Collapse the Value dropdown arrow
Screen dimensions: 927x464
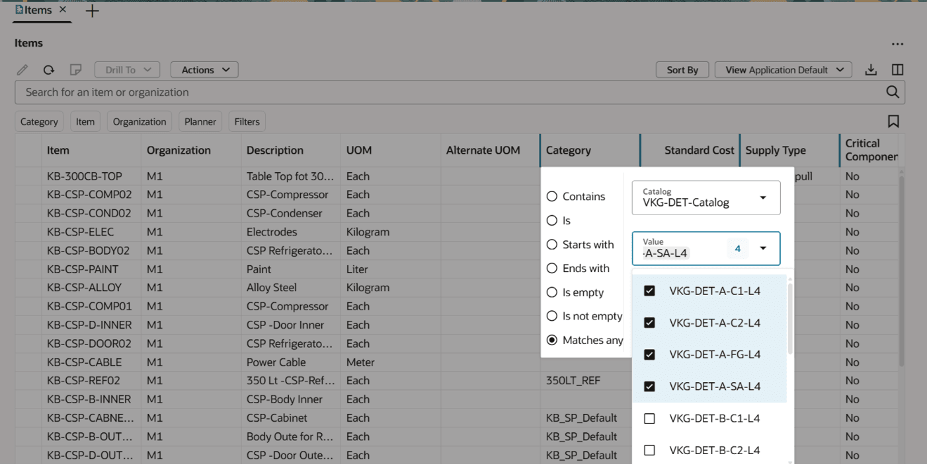pos(763,249)
